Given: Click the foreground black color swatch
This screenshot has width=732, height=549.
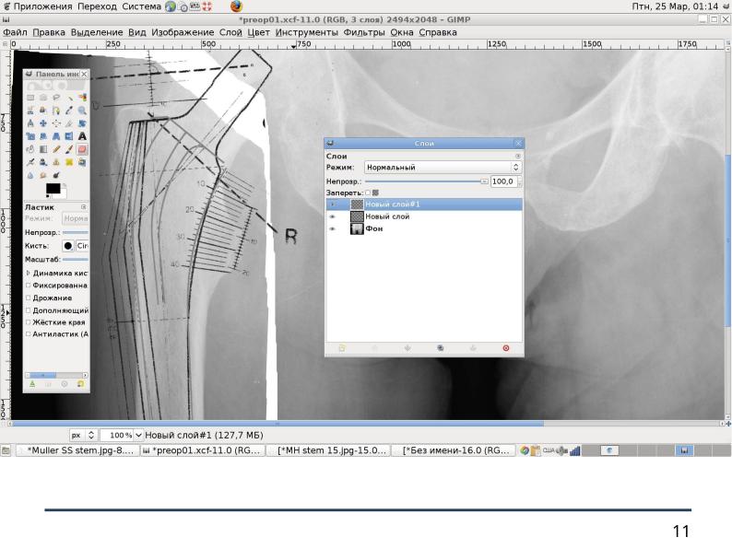Looking at the screenshot, I should click(x=52, y=189).
